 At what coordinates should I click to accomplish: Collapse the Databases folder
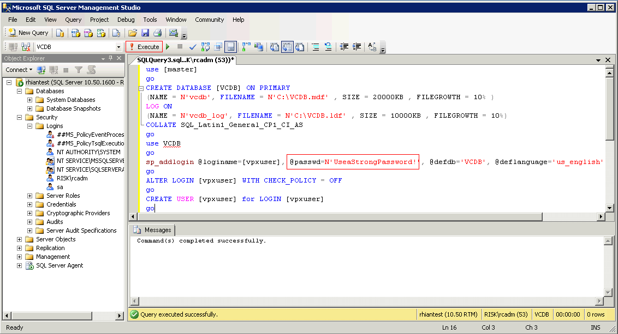19,92
